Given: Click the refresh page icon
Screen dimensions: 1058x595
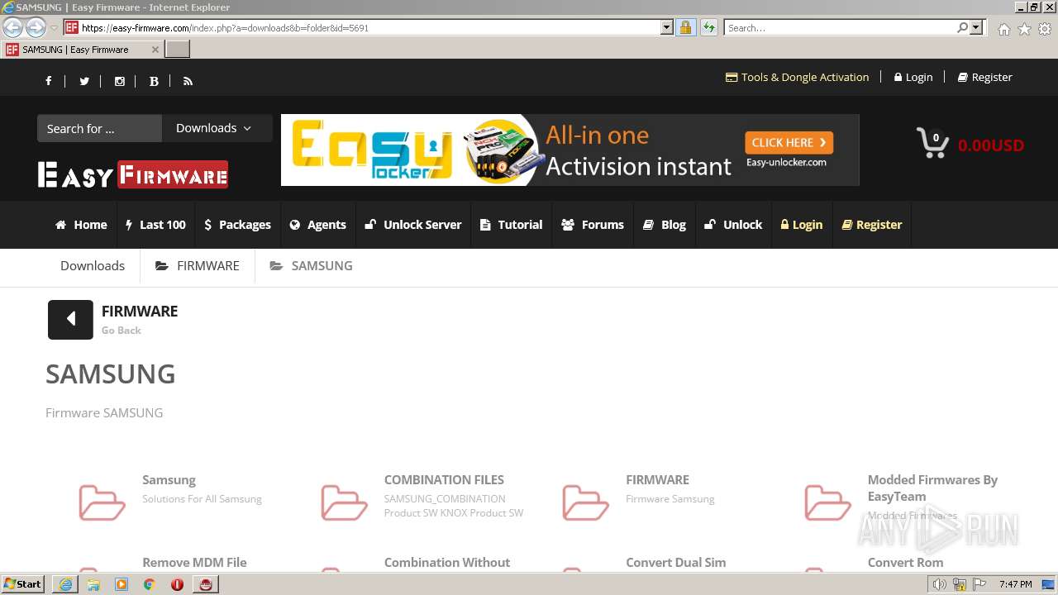Looking at the screenshot, I should click(708, 27).
